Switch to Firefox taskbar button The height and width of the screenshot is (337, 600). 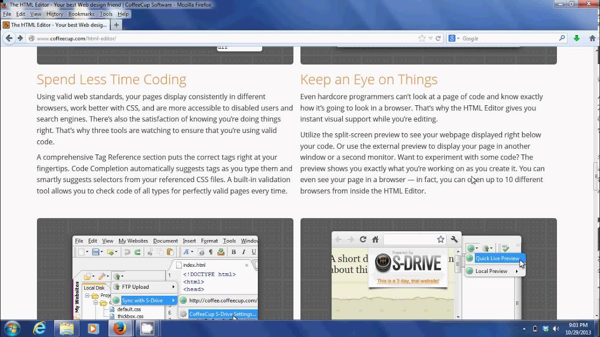coord(120,329)
